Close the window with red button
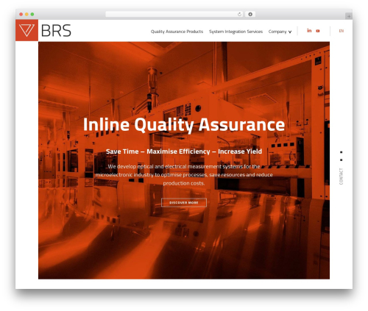This screenshot has height=311, width=368. pyautogui.click(x=21, y=14)
